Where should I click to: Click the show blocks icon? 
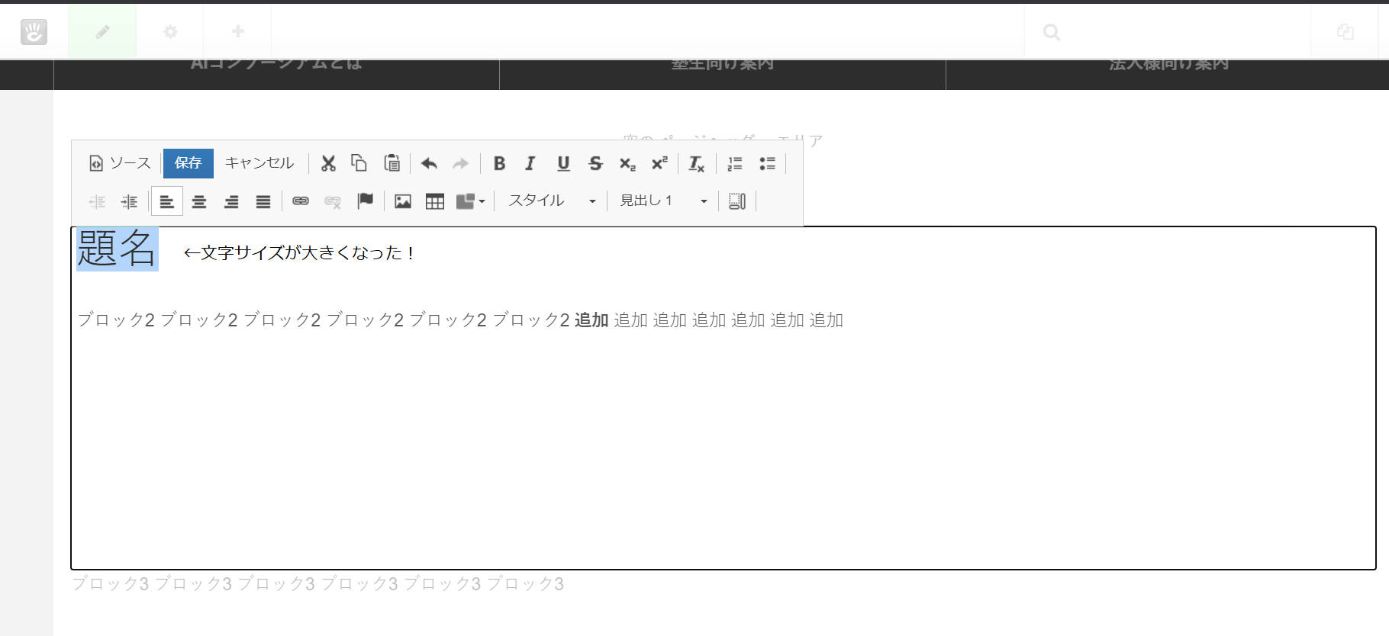coord(737,201)
